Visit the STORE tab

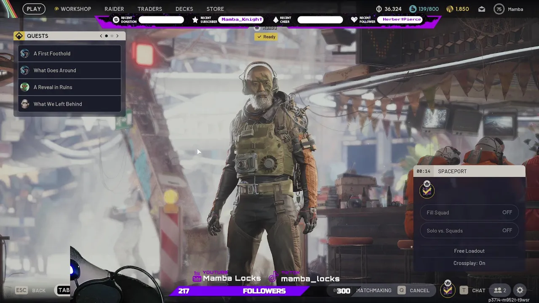[215, 9]
